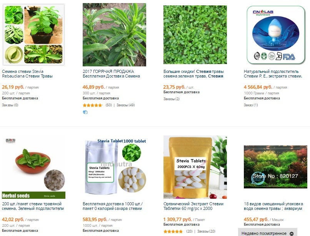Open Большие скидки! Стевия травы title link

coord(193,74)
